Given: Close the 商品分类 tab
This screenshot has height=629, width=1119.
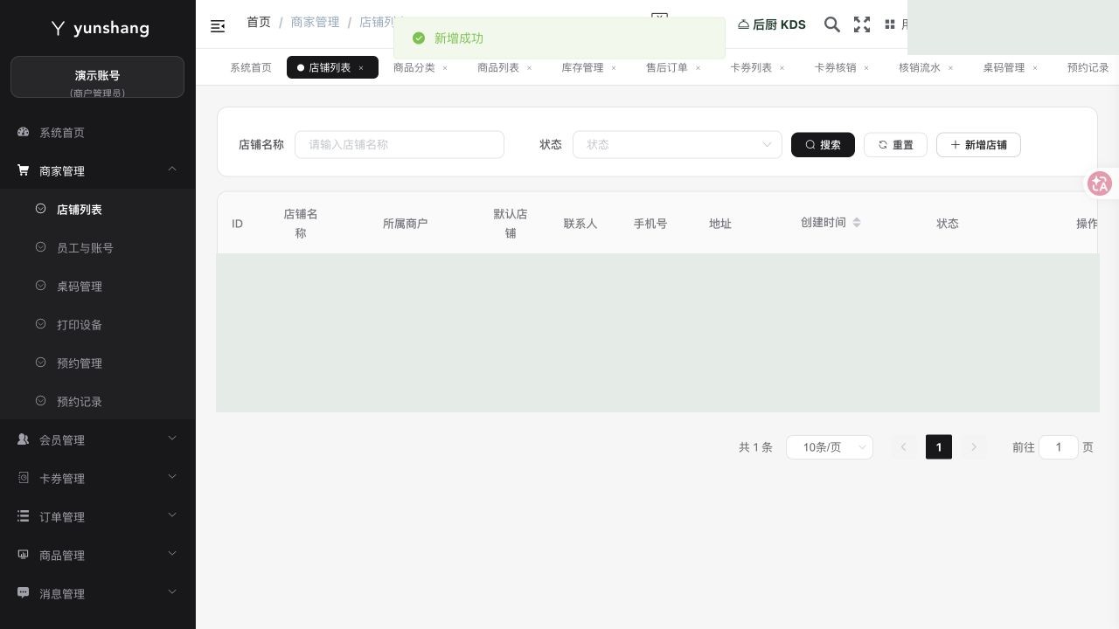Looking at the screenshot, I should click(x=445, y=67).
